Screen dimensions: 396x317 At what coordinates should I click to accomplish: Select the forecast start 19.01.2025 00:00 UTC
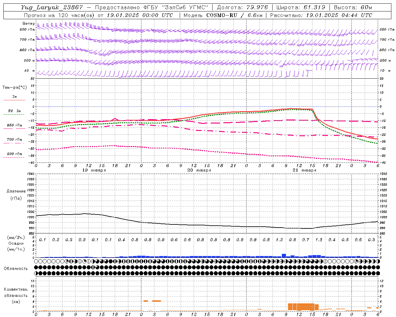140,15
